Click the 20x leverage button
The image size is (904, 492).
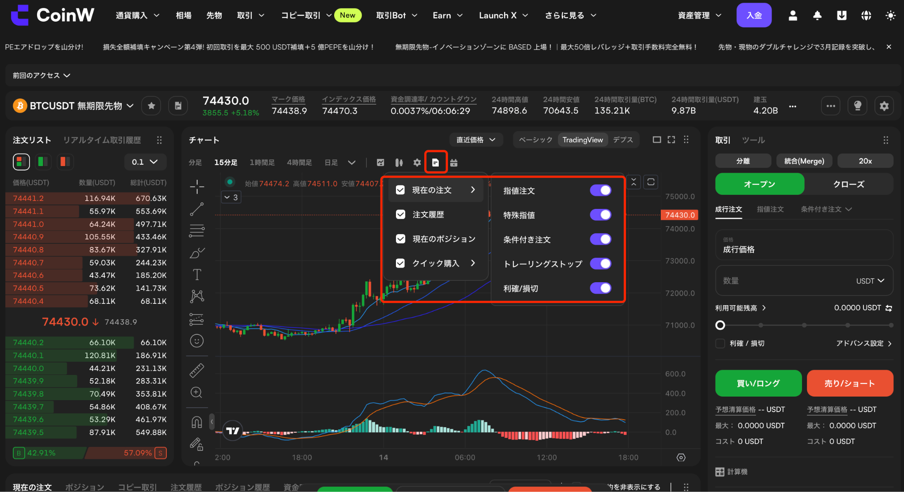click(x=865, y=161)
